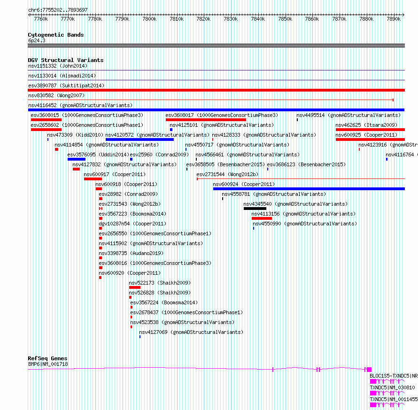Select the nsv4495514 gnomAD variant label

tap(348, 115)
